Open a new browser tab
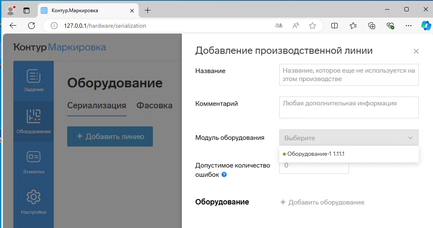Viewport: 433px width, 228px height. [x=147, y=10]
